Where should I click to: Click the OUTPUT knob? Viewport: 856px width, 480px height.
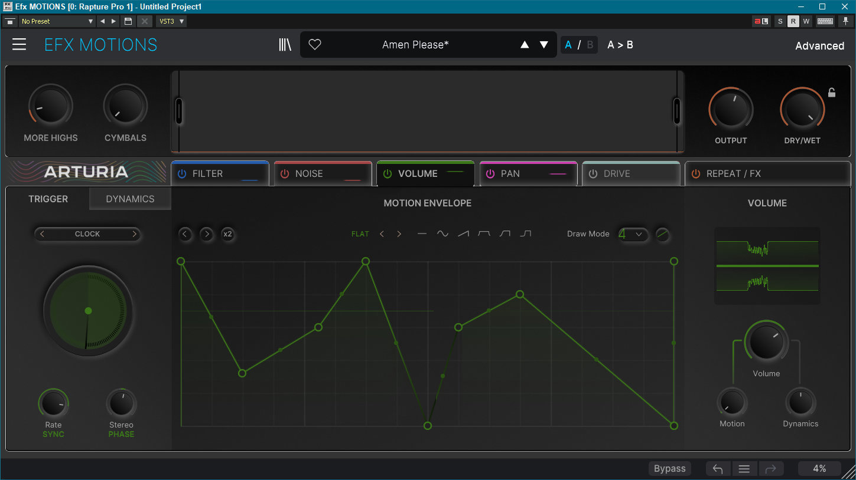point(731,110)
